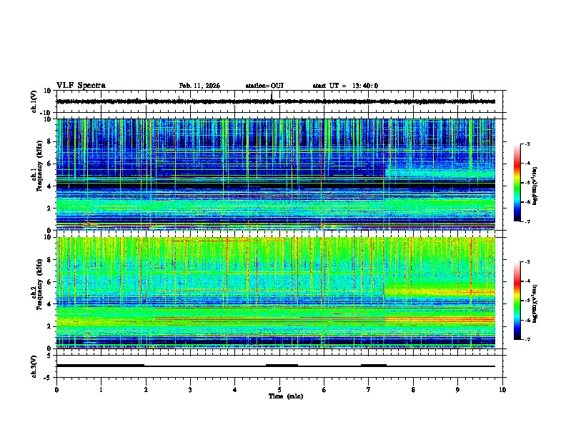Click inside the ch.1 spectrogram plot
The height and width of the screenshot is (437, 566).
(x=276, y=174)
